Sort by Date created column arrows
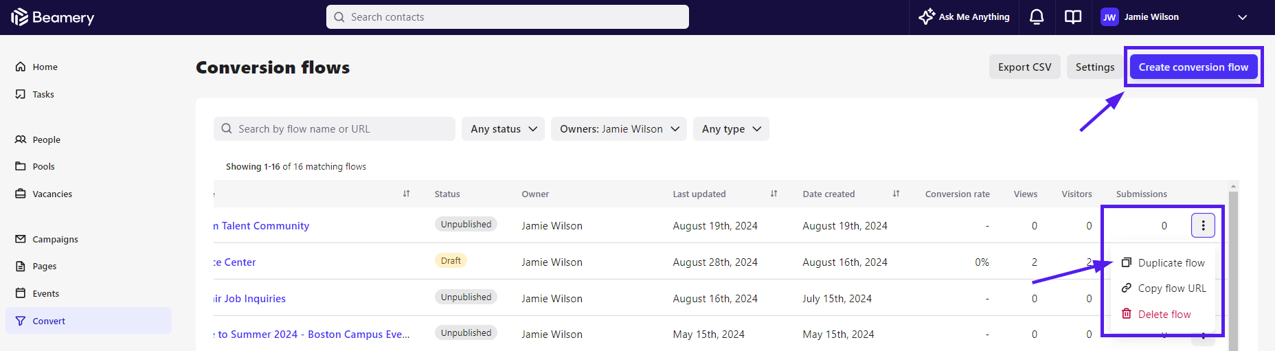 click(896, 194)
